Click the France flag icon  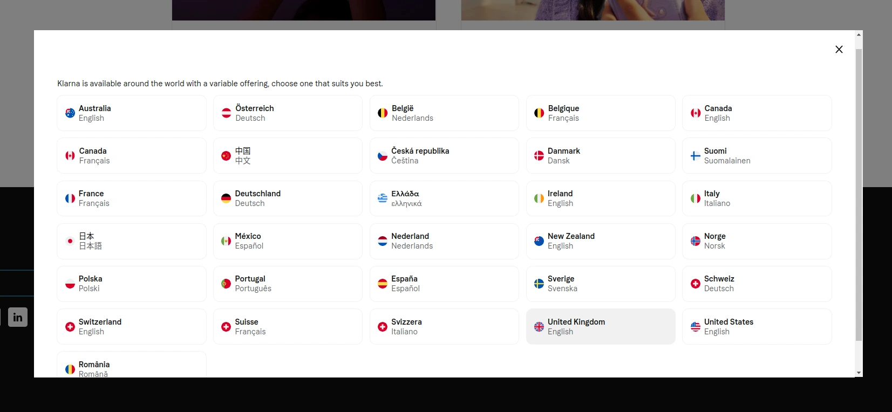70,198
